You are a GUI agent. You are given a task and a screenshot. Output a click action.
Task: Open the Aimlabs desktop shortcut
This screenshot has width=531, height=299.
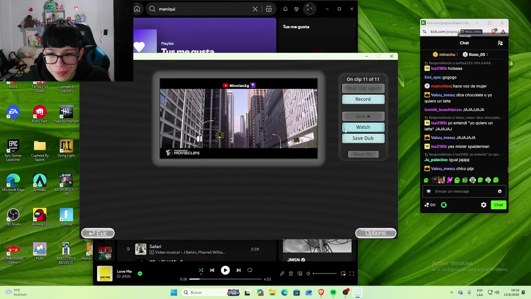[x=39, y=183]
